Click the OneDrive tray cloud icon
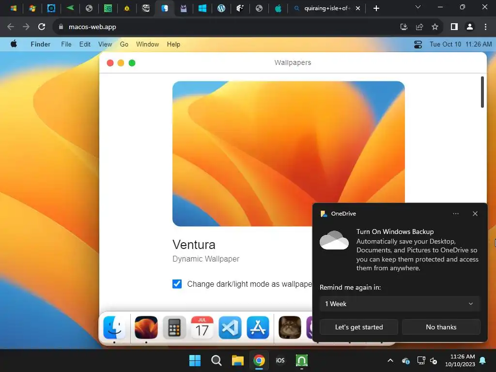 406,360
